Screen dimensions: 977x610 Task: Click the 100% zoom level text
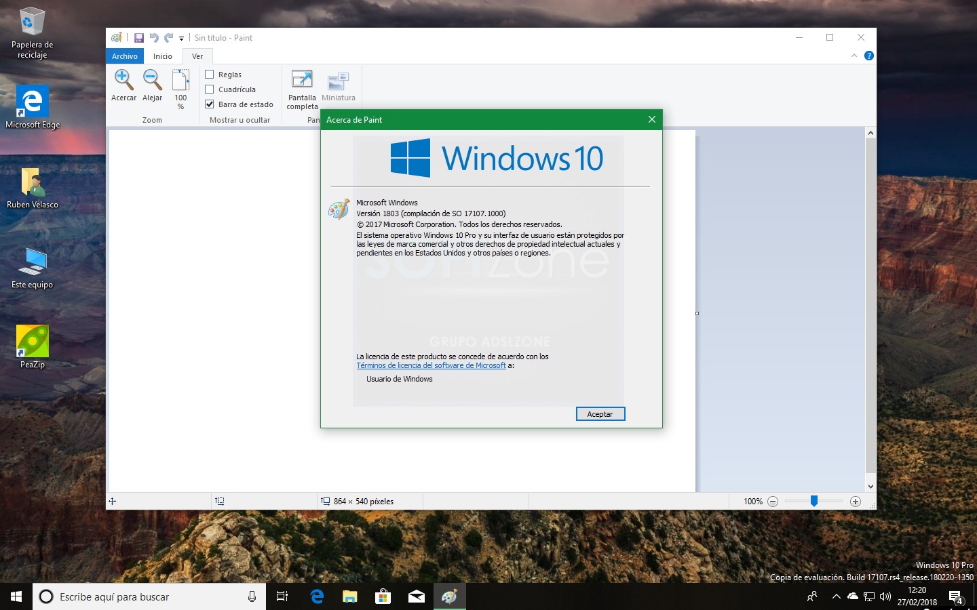753,502
